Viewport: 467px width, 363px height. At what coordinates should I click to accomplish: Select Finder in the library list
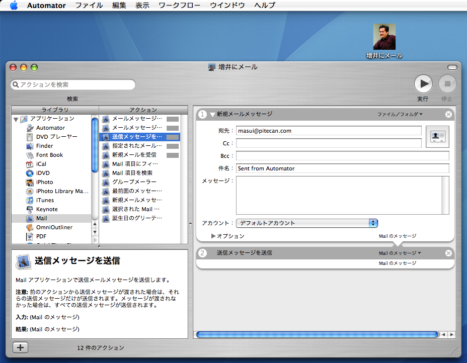pos(51,146)
